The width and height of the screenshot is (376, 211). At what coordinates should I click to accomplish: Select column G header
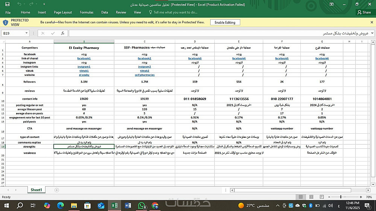click(x=322, y=41)
